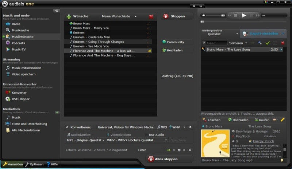Toggle the Mediathek syncing indicator
This screenshot has height=169, width=292.
coord(57,113)
